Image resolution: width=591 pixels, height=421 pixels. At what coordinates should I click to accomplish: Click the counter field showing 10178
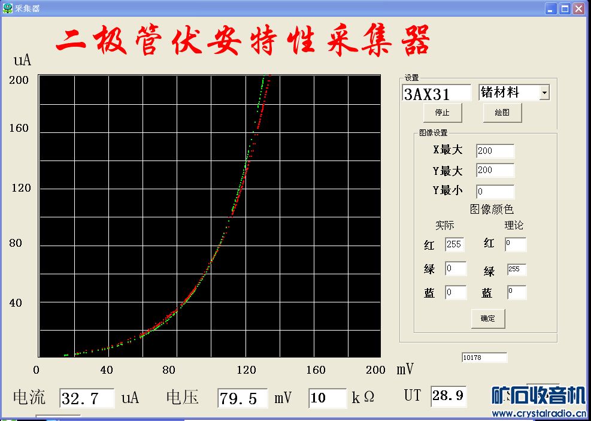point(484,358)
